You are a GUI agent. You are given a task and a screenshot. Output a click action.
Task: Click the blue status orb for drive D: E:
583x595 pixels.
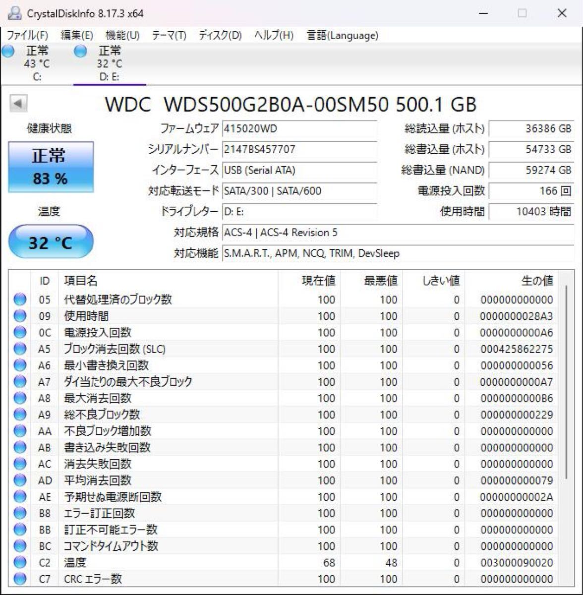[x=80, y=51]
